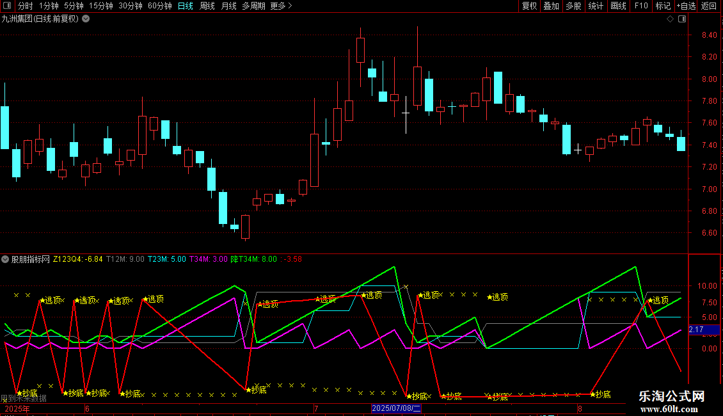Click the 复权 button
The height and width of the screenshot is (416, 723).
tap(529, 6)
